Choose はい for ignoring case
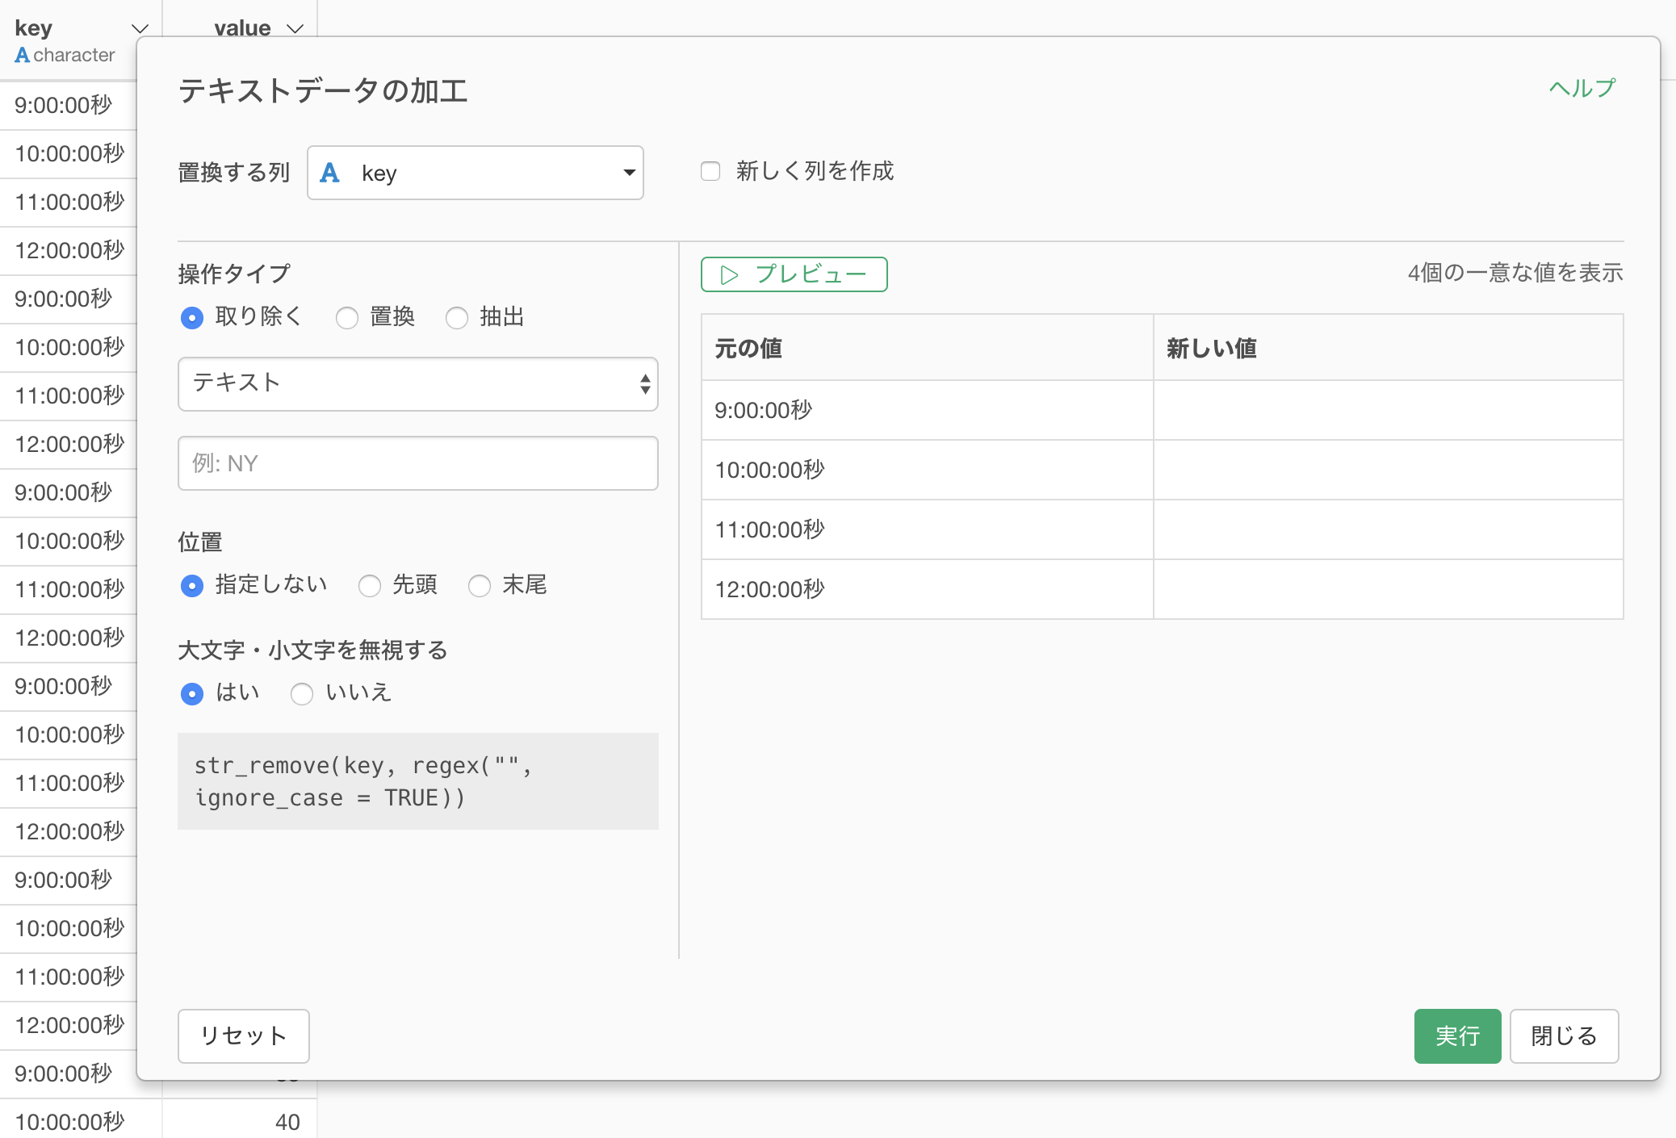Screen dimensions: 1676x1138 [192, 694]
